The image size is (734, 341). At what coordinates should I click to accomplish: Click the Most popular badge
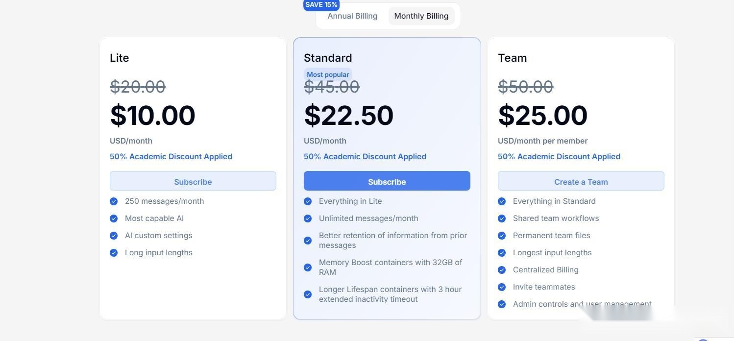328,74
